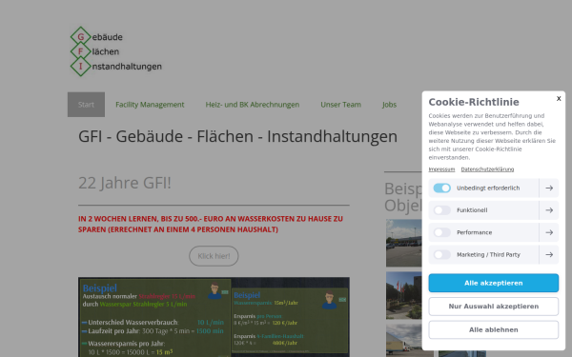The image size is (572, 357).
Task: Turn on Marketing / Third Party switch
Action: 442,254
